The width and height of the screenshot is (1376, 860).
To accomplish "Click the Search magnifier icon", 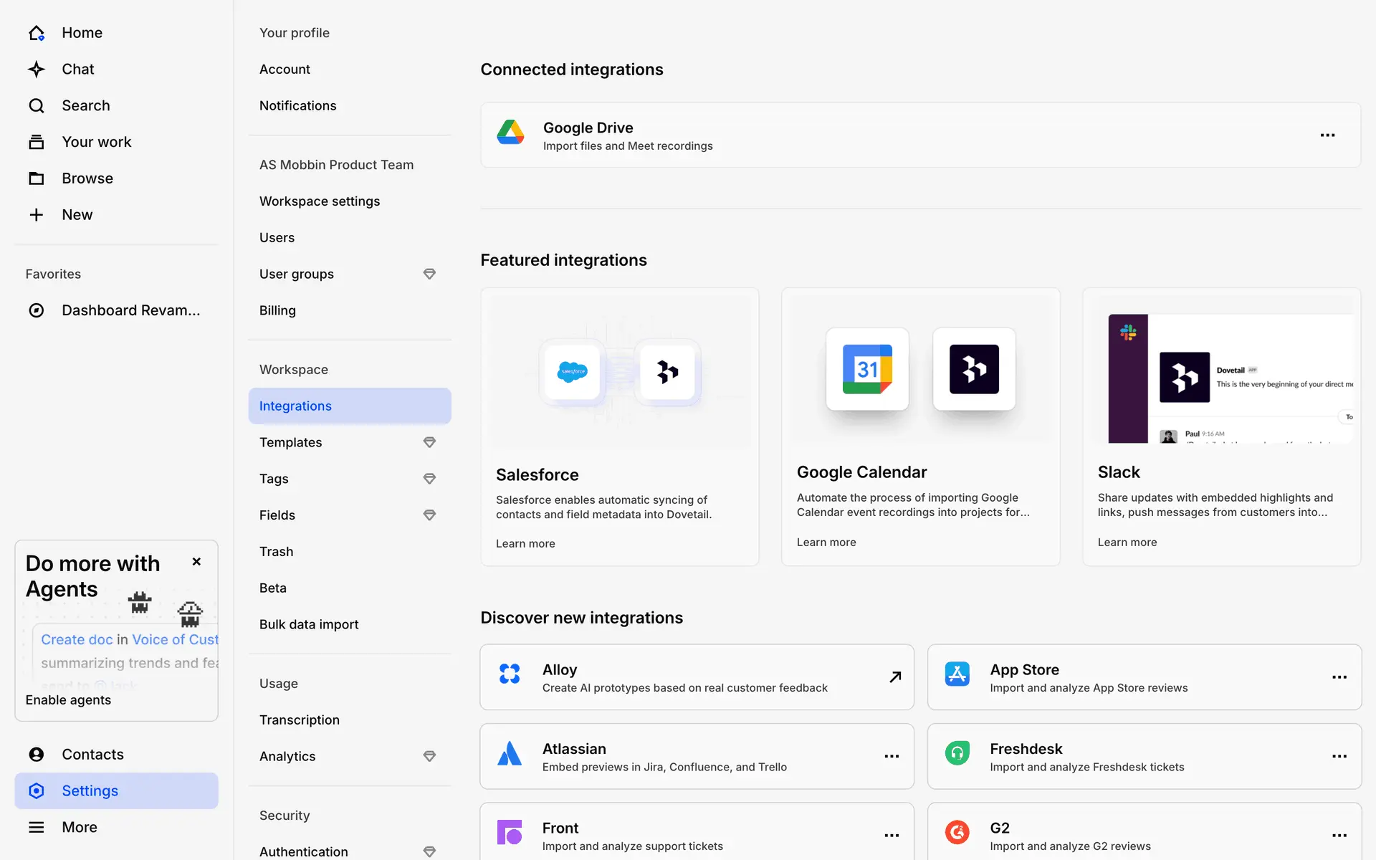I will [37, 106].
